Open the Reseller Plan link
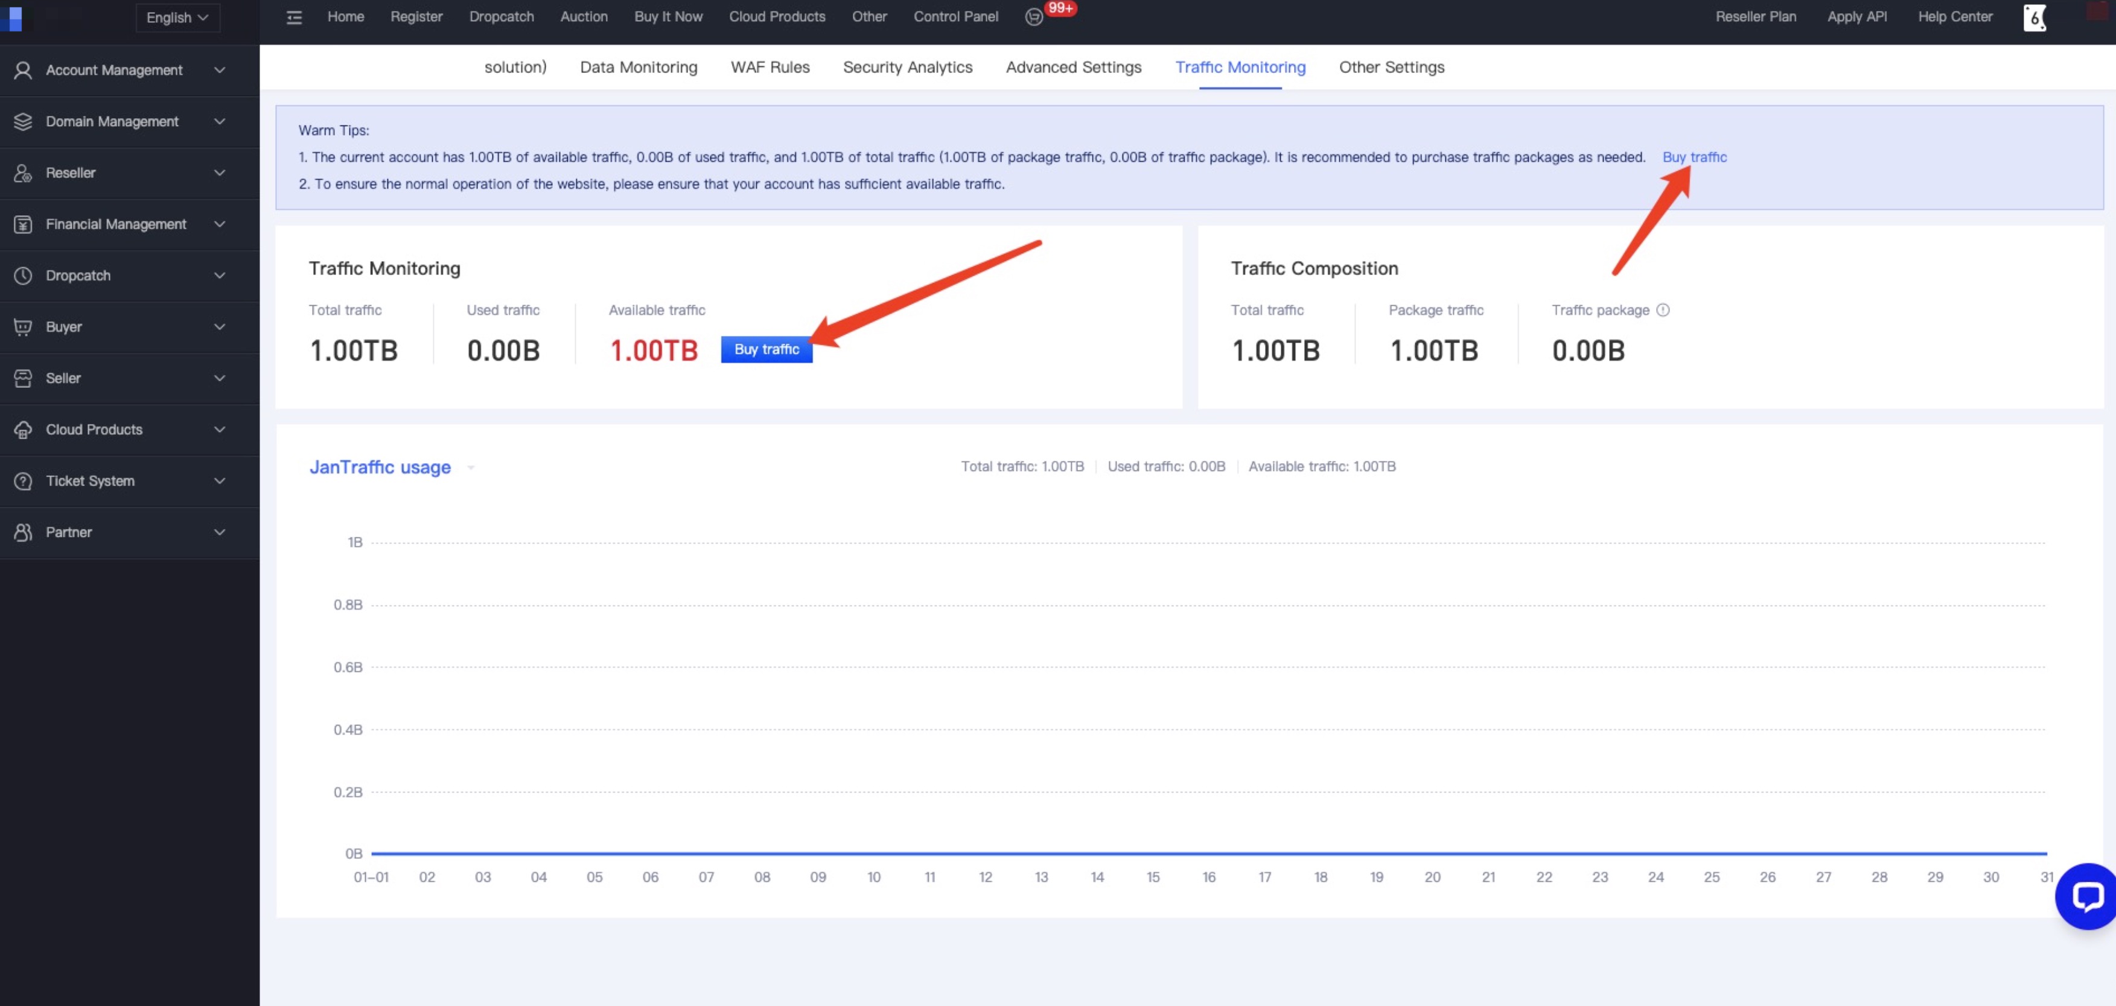2116x1006 pixels. [x=1756, y=16]
